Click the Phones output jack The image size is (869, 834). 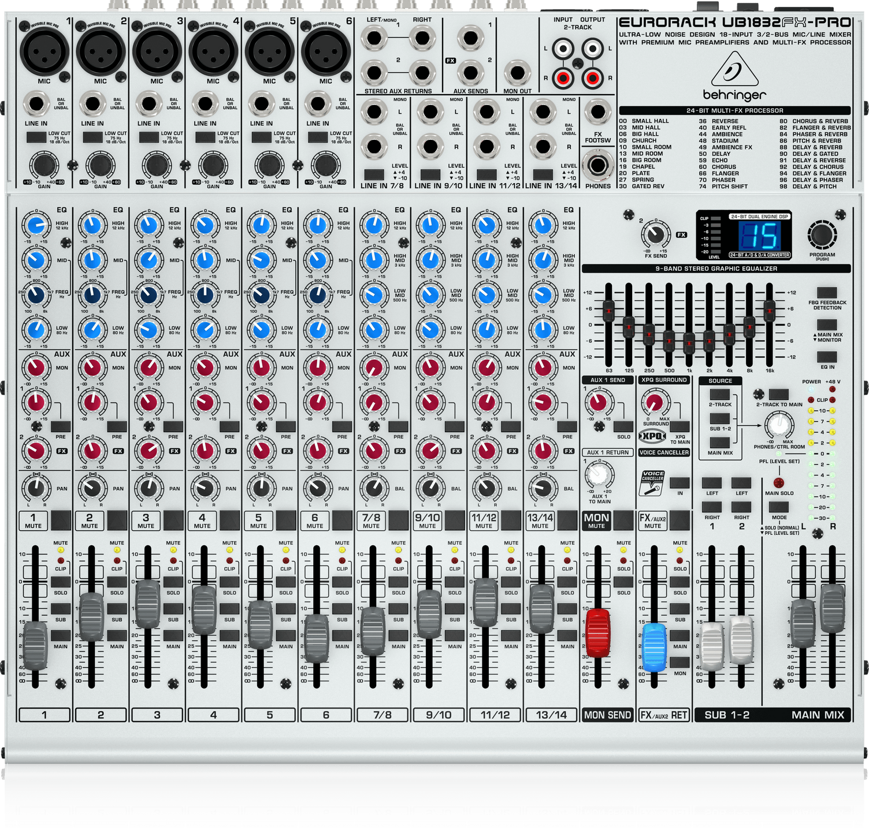tap(598, 166)
